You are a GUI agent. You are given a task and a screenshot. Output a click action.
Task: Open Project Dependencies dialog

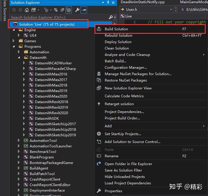coord(124,112)
